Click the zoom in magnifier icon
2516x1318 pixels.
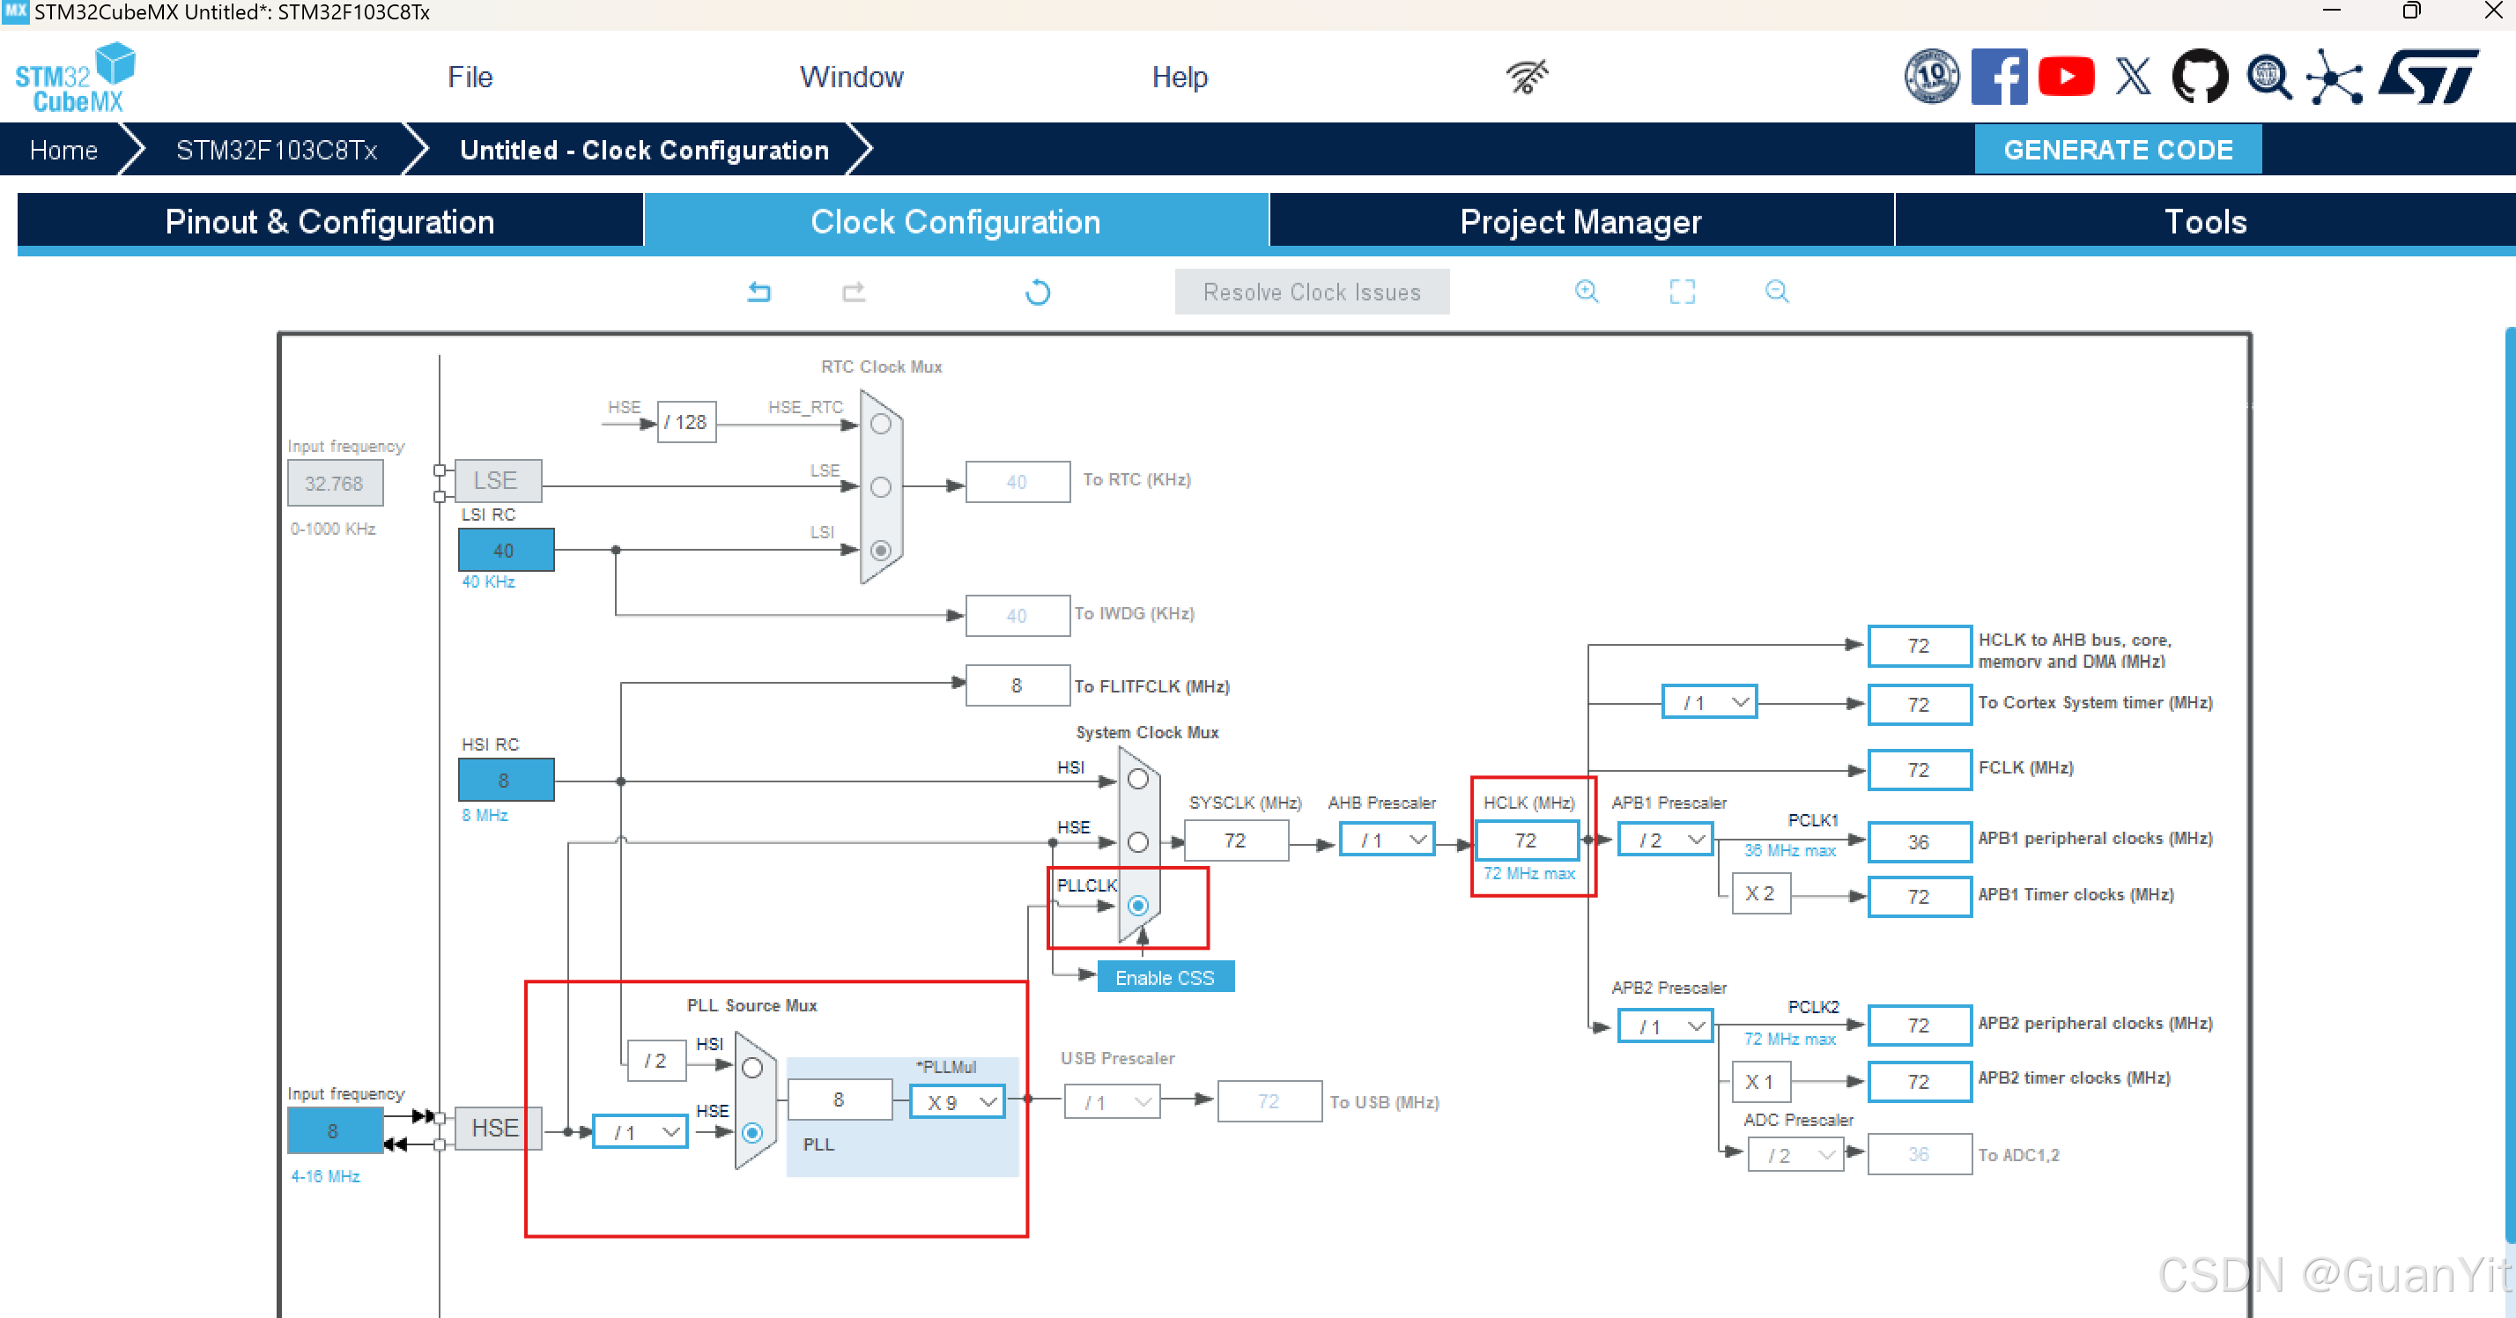click(1587, 291)
